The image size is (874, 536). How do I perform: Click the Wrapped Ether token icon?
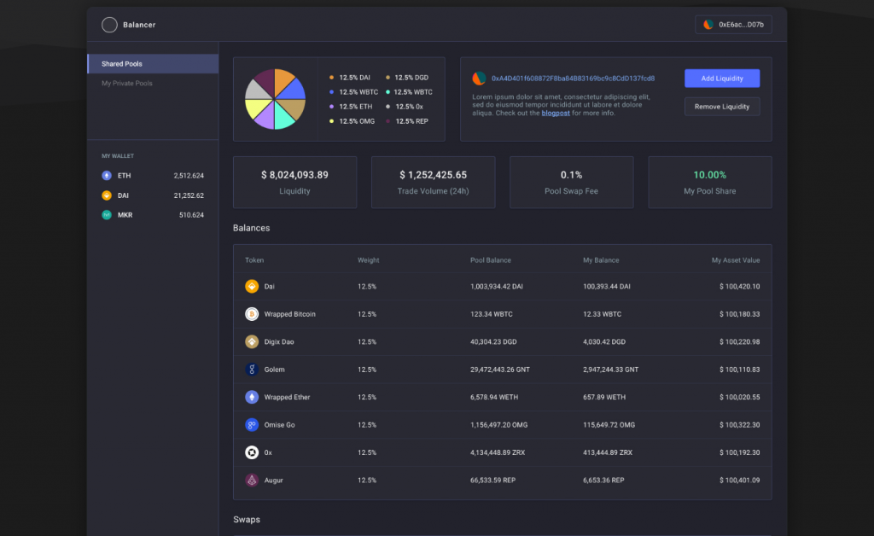pyautogui.click(x=252, y=398)
